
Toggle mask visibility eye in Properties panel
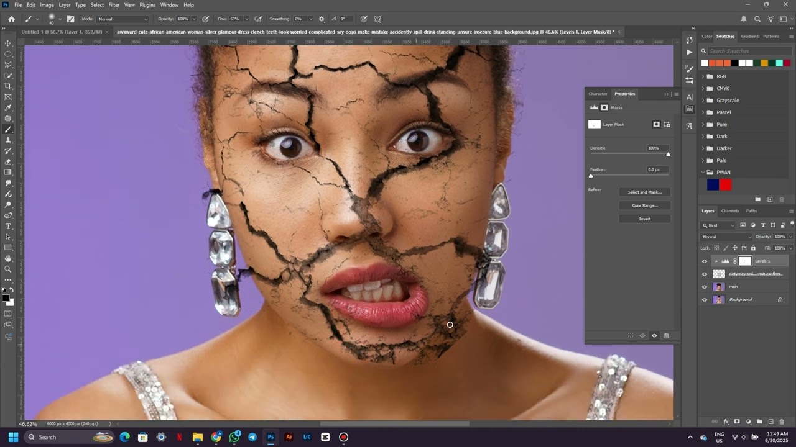tap(654, 336)
